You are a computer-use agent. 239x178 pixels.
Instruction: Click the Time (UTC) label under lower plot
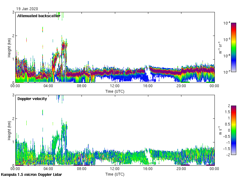[115, 174]
